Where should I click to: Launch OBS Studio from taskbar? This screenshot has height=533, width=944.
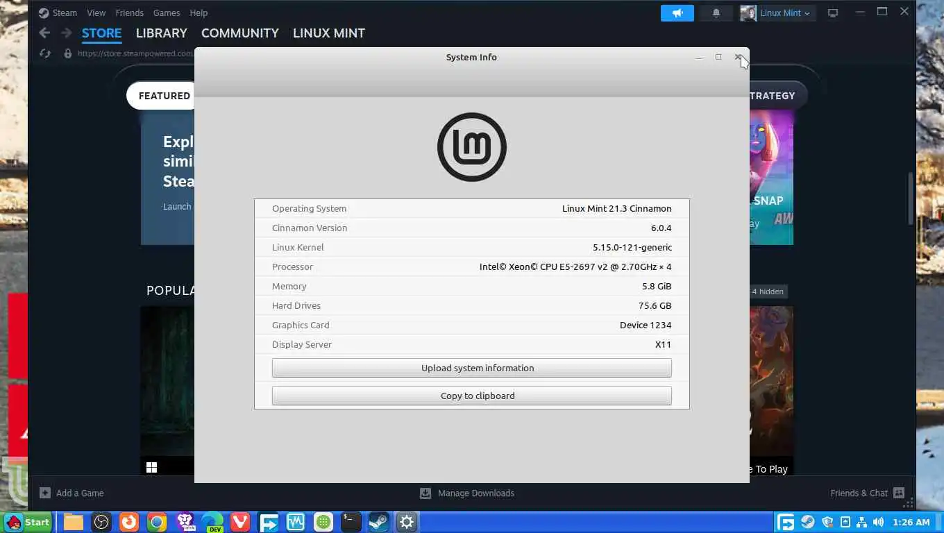pyautogui.click(x=101, y=522)
